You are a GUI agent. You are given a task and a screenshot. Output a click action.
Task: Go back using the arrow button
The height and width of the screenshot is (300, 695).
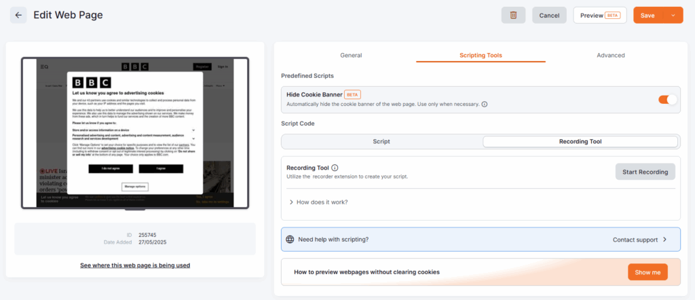(x=18, y=15)
